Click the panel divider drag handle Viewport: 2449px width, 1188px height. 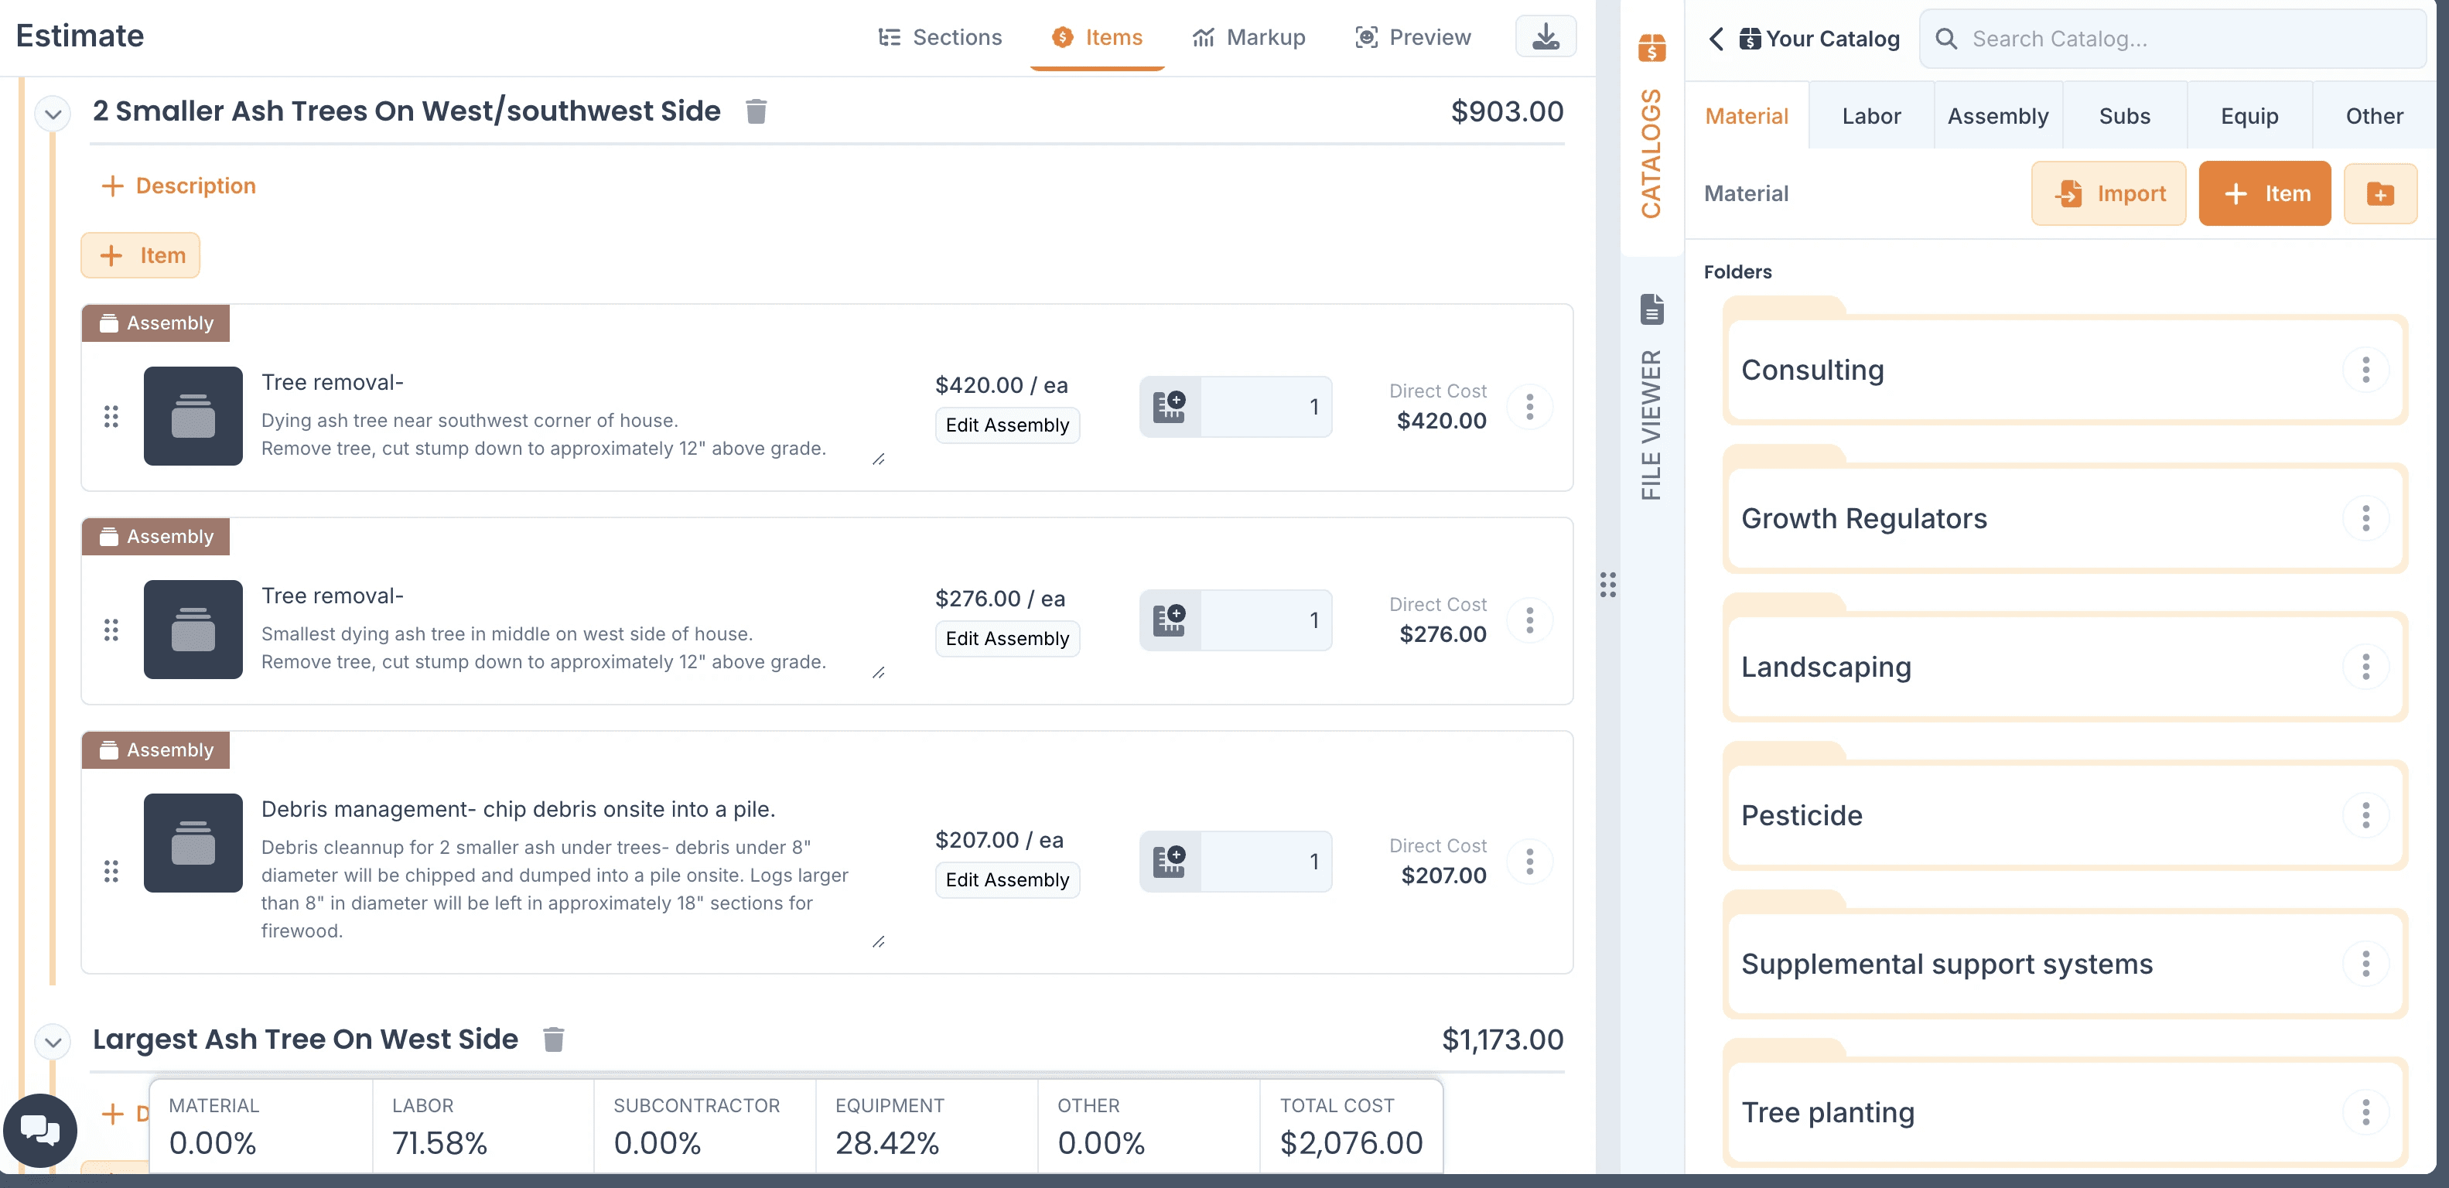pos(1607,585)
